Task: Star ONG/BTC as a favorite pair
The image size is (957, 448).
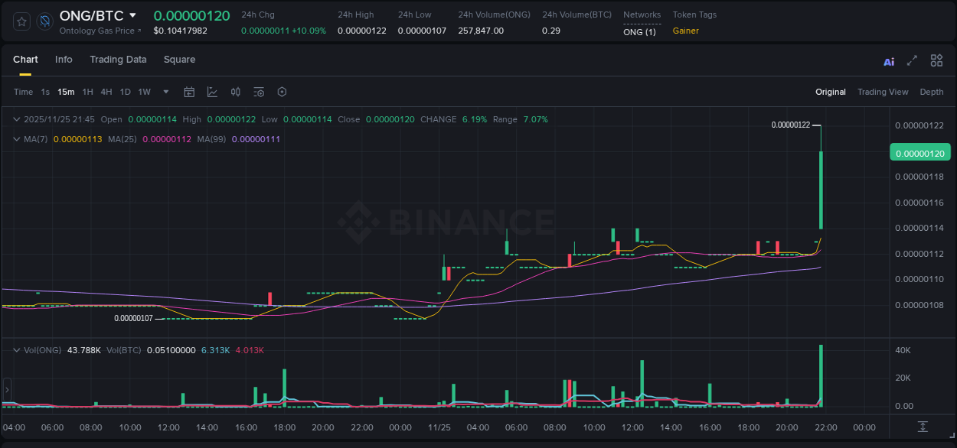Action: [x=21, y=21]
